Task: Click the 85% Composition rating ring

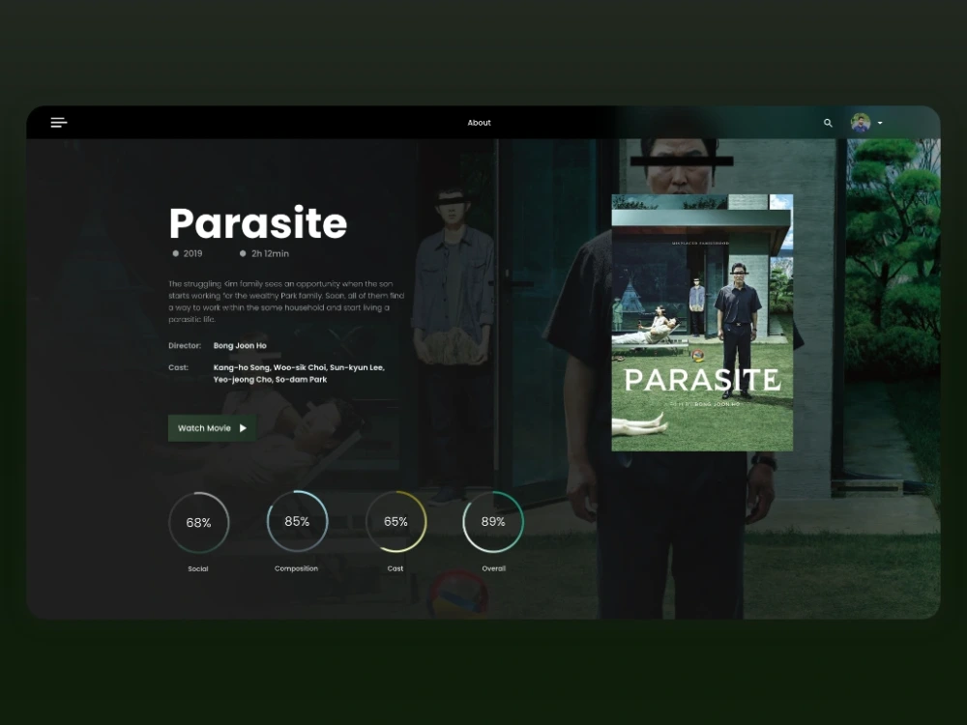Action: coord(297,521)
